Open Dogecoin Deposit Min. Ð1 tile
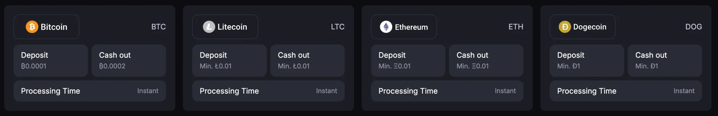This screenshot has width=718, height=116. pos(587,61)
